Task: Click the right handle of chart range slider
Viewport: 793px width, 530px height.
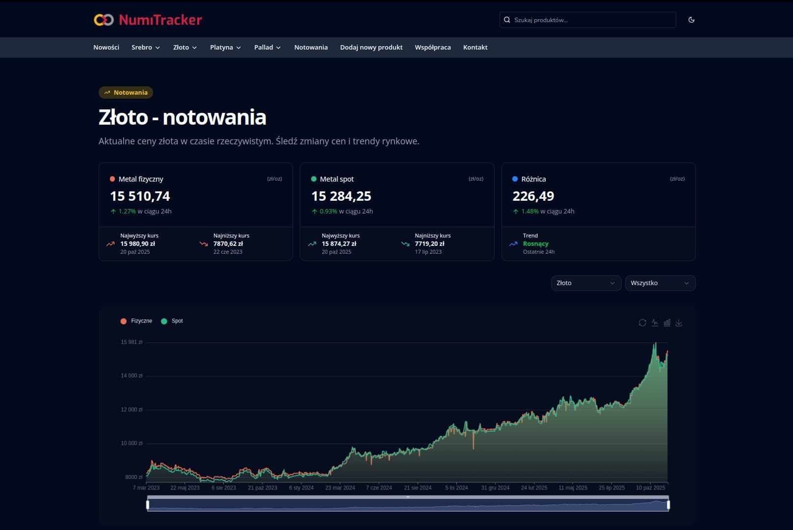Action: pos(668,504)
